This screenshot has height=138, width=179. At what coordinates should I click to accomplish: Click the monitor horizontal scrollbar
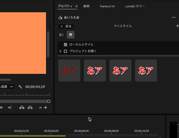pyautogui.click(x=5, y=80)
